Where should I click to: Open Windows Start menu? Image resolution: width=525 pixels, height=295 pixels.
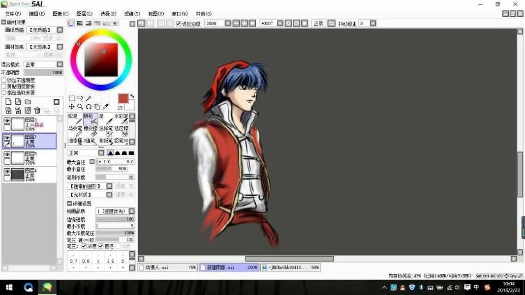(x=9, y=287)
